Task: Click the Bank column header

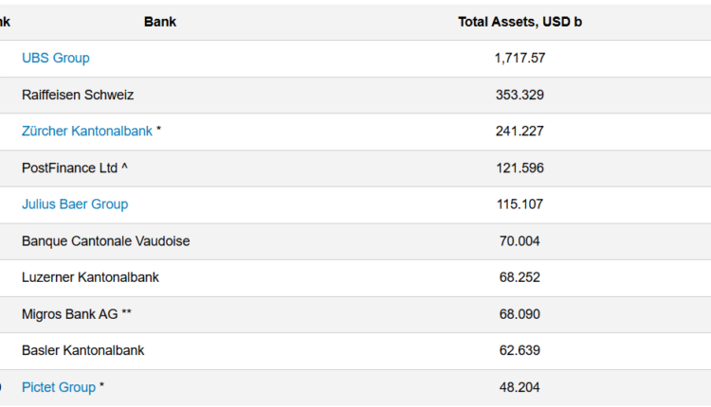Action: pos(160,22)
